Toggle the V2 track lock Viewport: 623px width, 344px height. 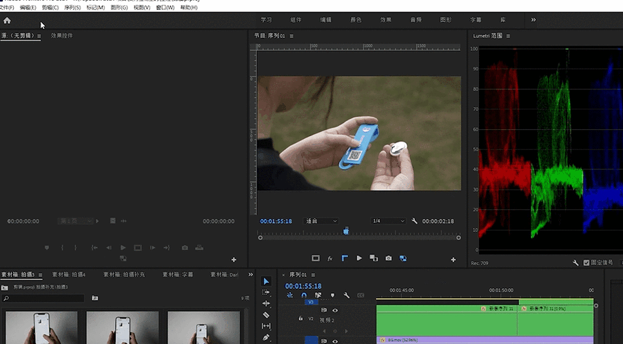300,319
